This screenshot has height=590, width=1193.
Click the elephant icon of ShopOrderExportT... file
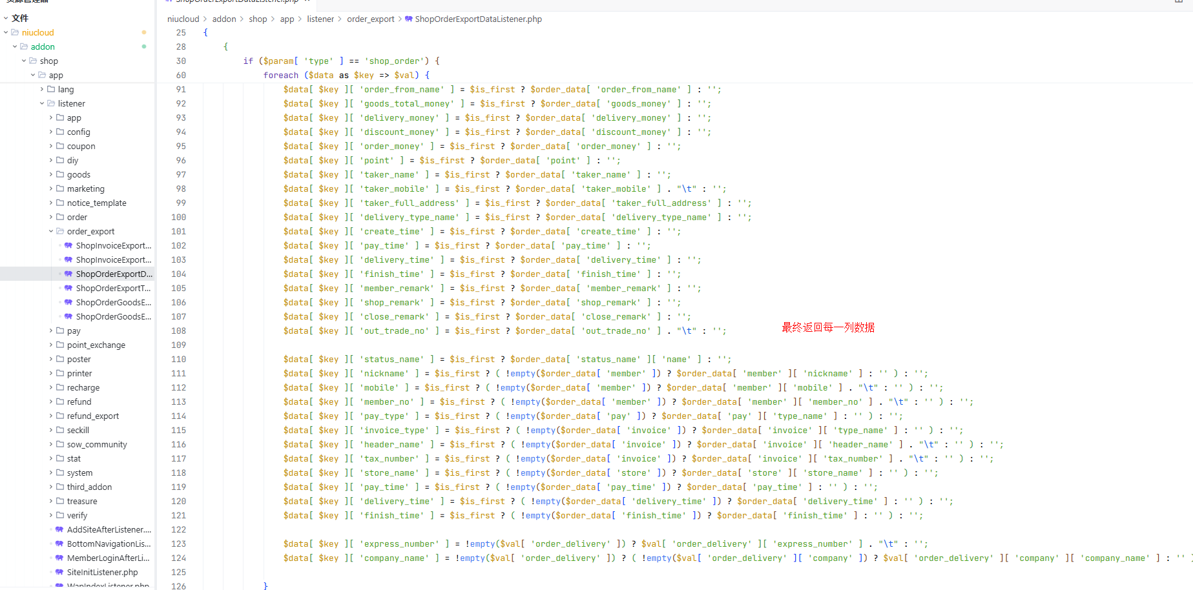[68, 288]
